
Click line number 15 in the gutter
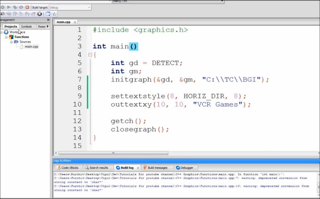click(x=78, y=146)
